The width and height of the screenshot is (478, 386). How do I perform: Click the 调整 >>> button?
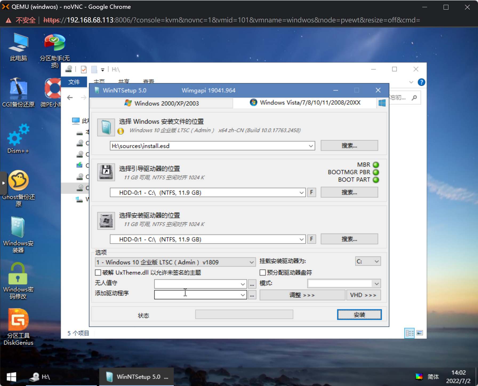pos(302,295)
